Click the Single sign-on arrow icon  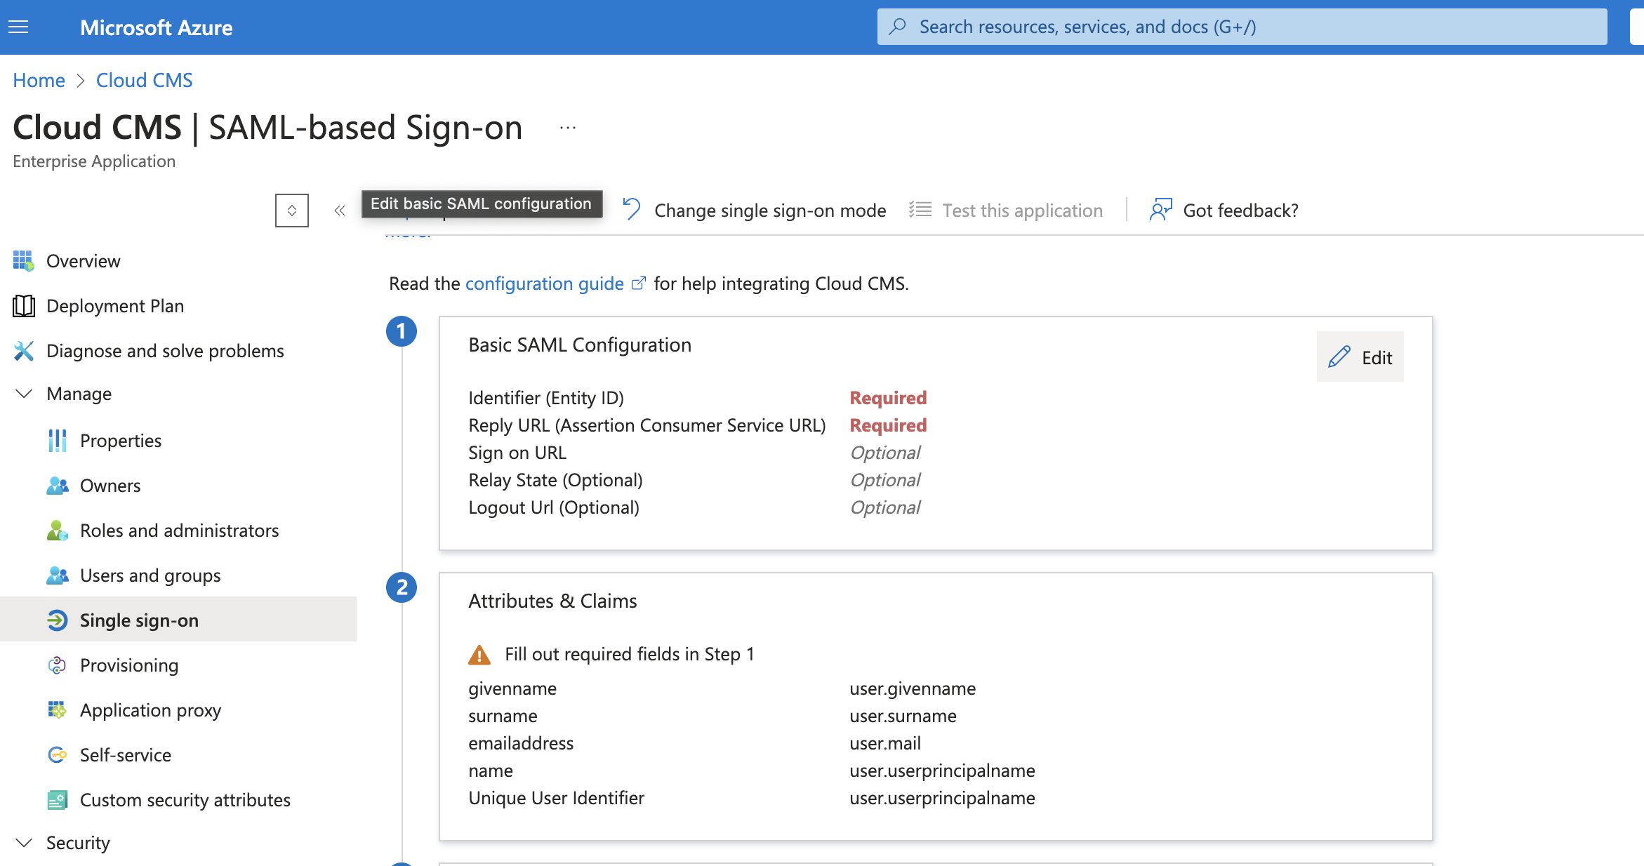click(x=57, y=620)
